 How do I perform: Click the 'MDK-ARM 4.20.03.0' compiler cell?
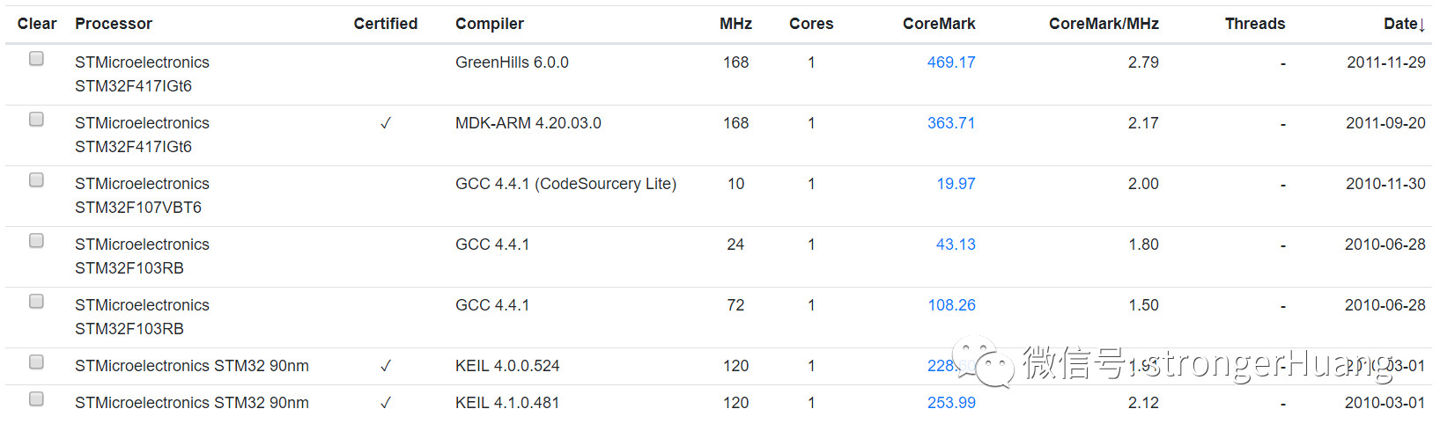(528, 123)
